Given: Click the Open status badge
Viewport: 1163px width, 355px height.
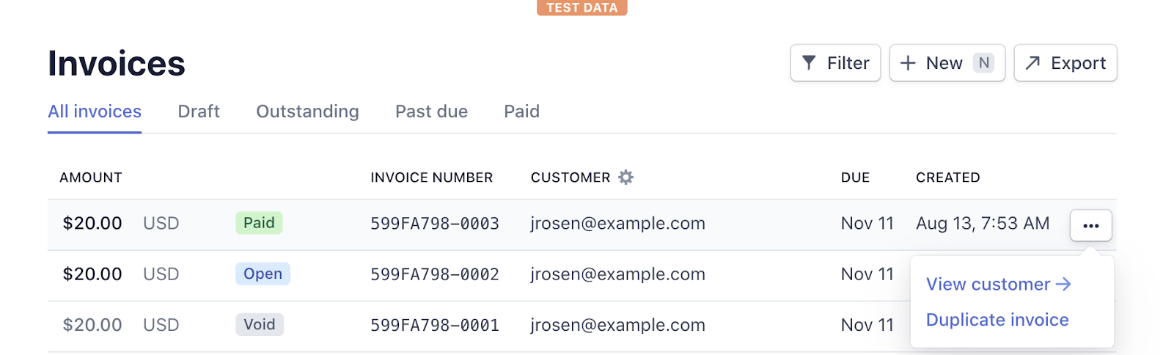Looking at the screenshot, I should tap(263, 274).
